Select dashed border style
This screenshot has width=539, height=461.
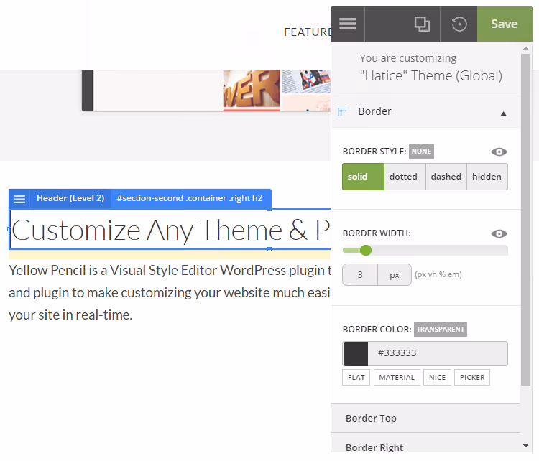pos(446,177)
